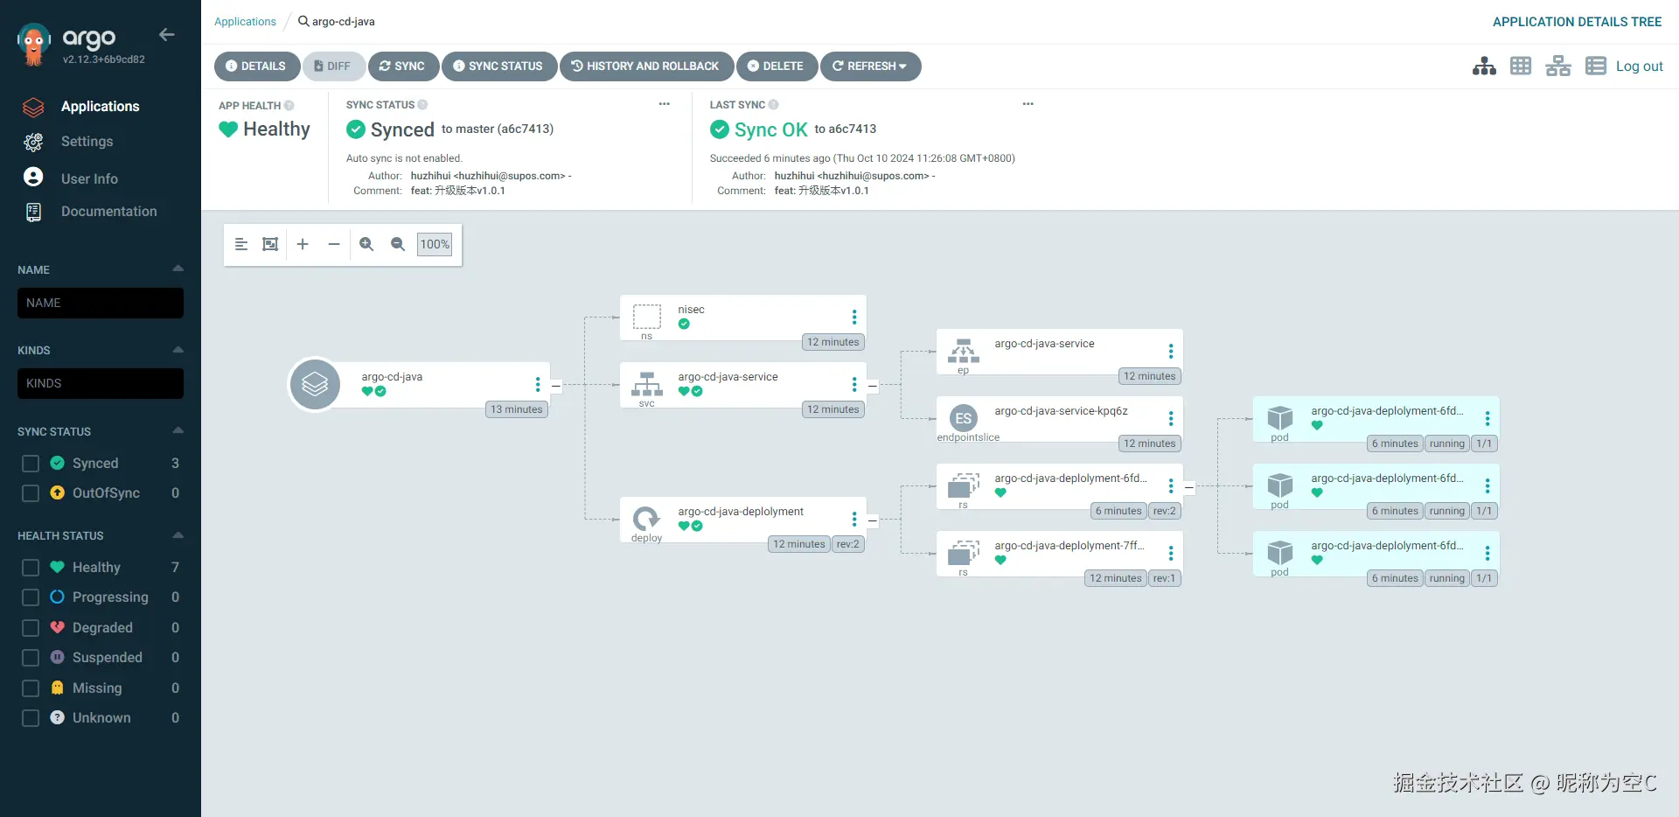Screen dimensions: 1679x817
Task: Click the Applications breadcrumb link
Action: tap(245, 22)
